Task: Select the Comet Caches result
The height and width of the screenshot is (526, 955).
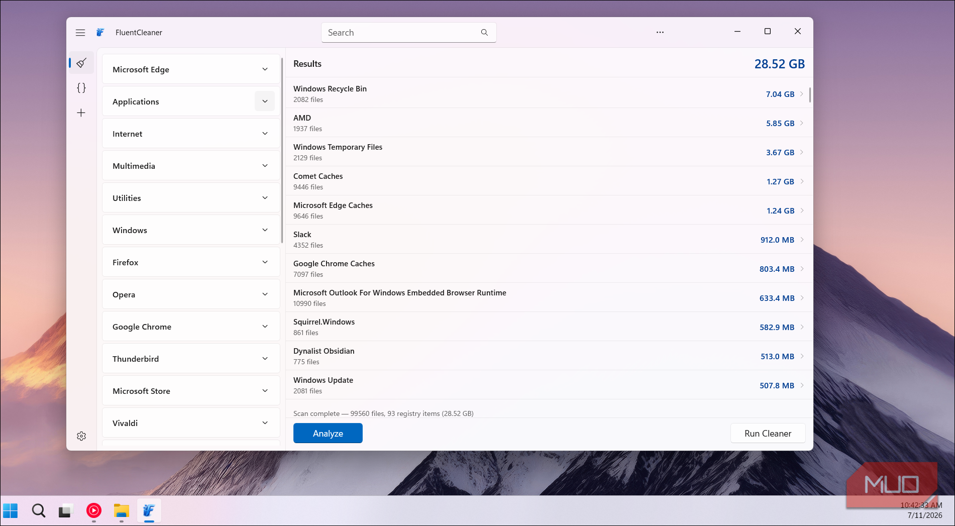Action: 549,181
